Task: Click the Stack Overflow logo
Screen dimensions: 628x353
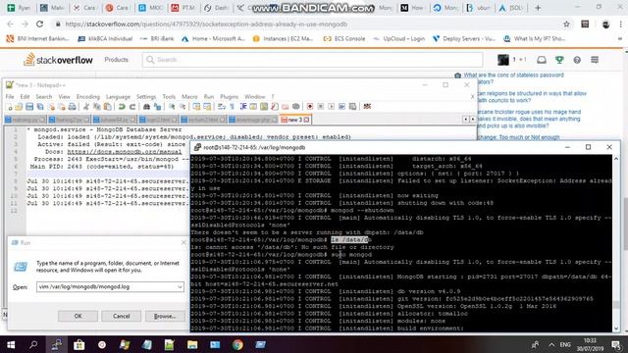Action: point(58,60)
